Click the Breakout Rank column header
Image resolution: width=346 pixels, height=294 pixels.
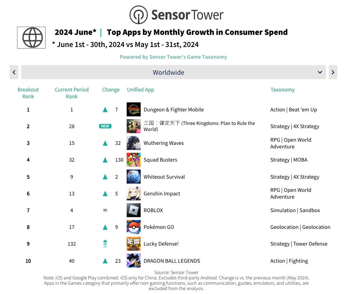tap(28, 93)
